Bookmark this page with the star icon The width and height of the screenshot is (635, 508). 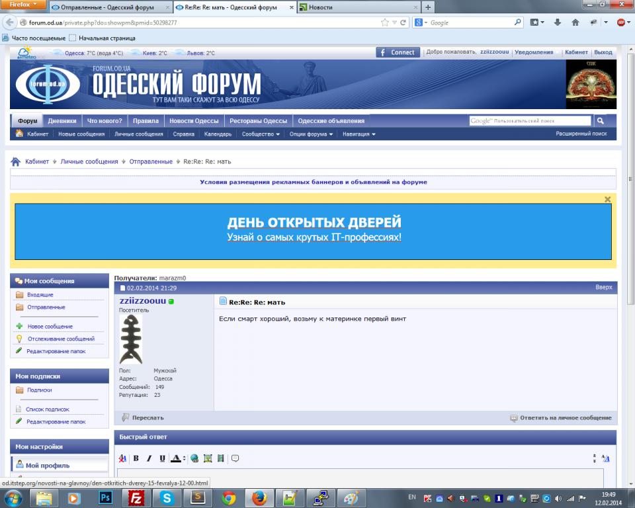point(385,22)
